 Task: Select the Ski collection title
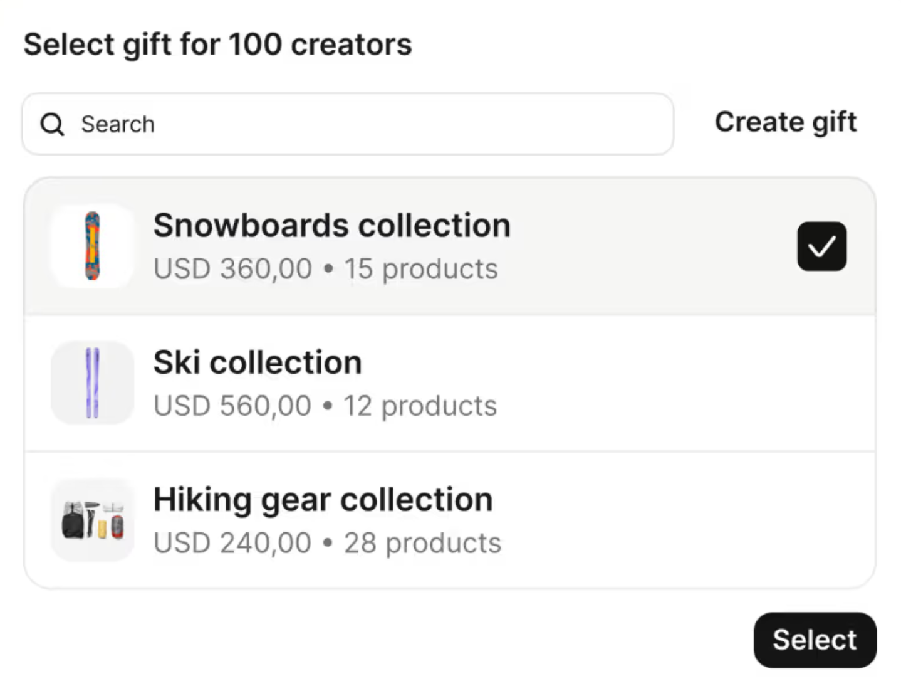pos(258,362)
